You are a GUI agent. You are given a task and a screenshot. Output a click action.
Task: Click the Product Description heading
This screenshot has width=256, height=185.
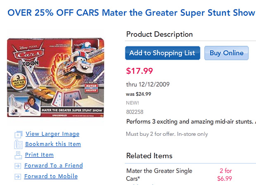click(159, 34)
